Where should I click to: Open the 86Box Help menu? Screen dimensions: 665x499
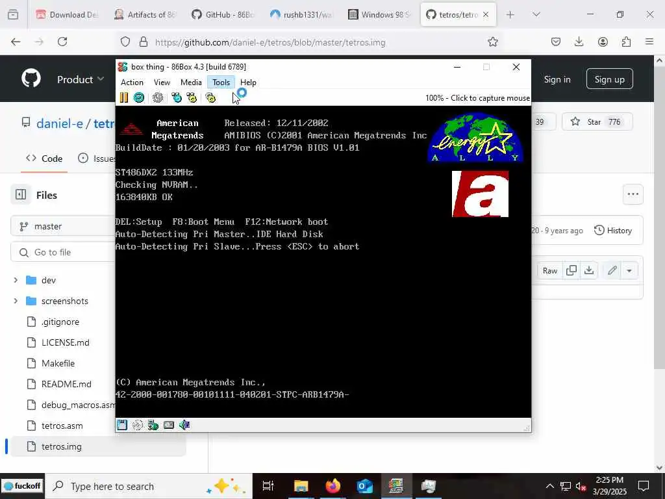(x=248, y=83)
